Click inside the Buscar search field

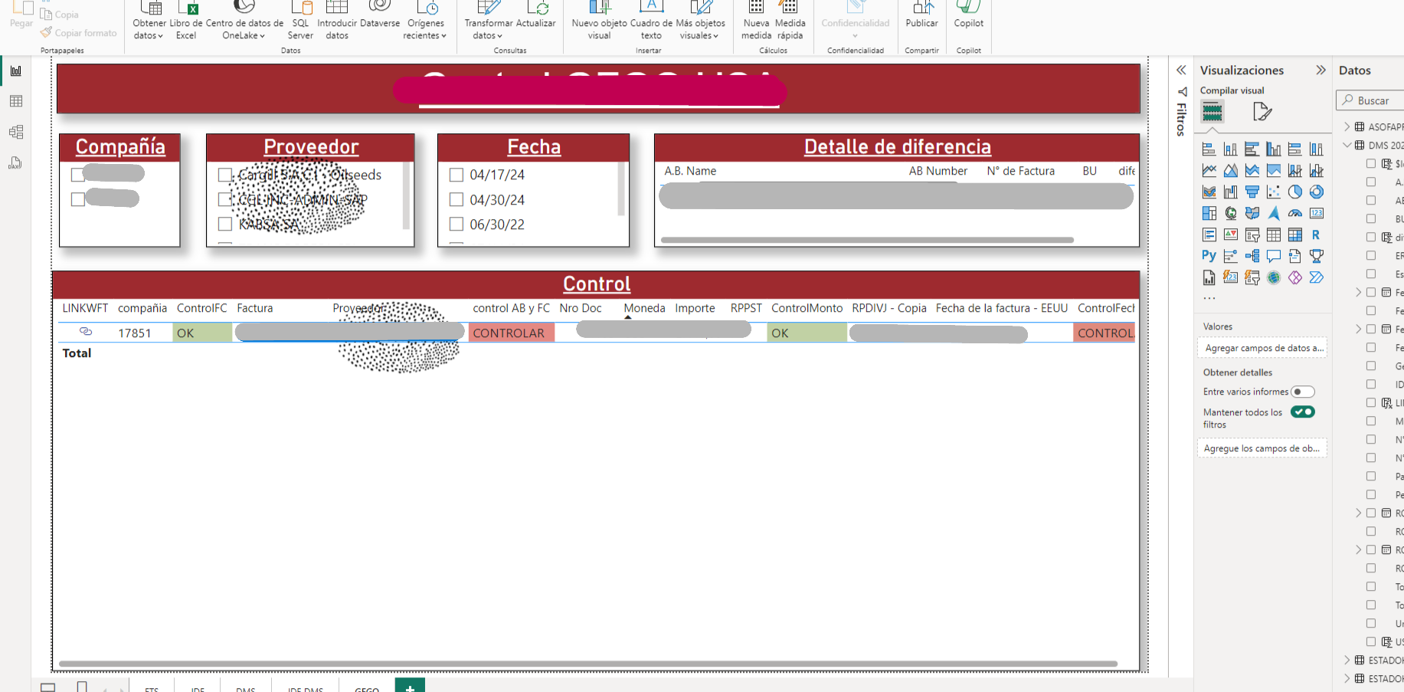[1375, 100]
